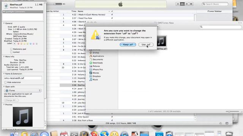Select the blue label color

click(30, 44)
